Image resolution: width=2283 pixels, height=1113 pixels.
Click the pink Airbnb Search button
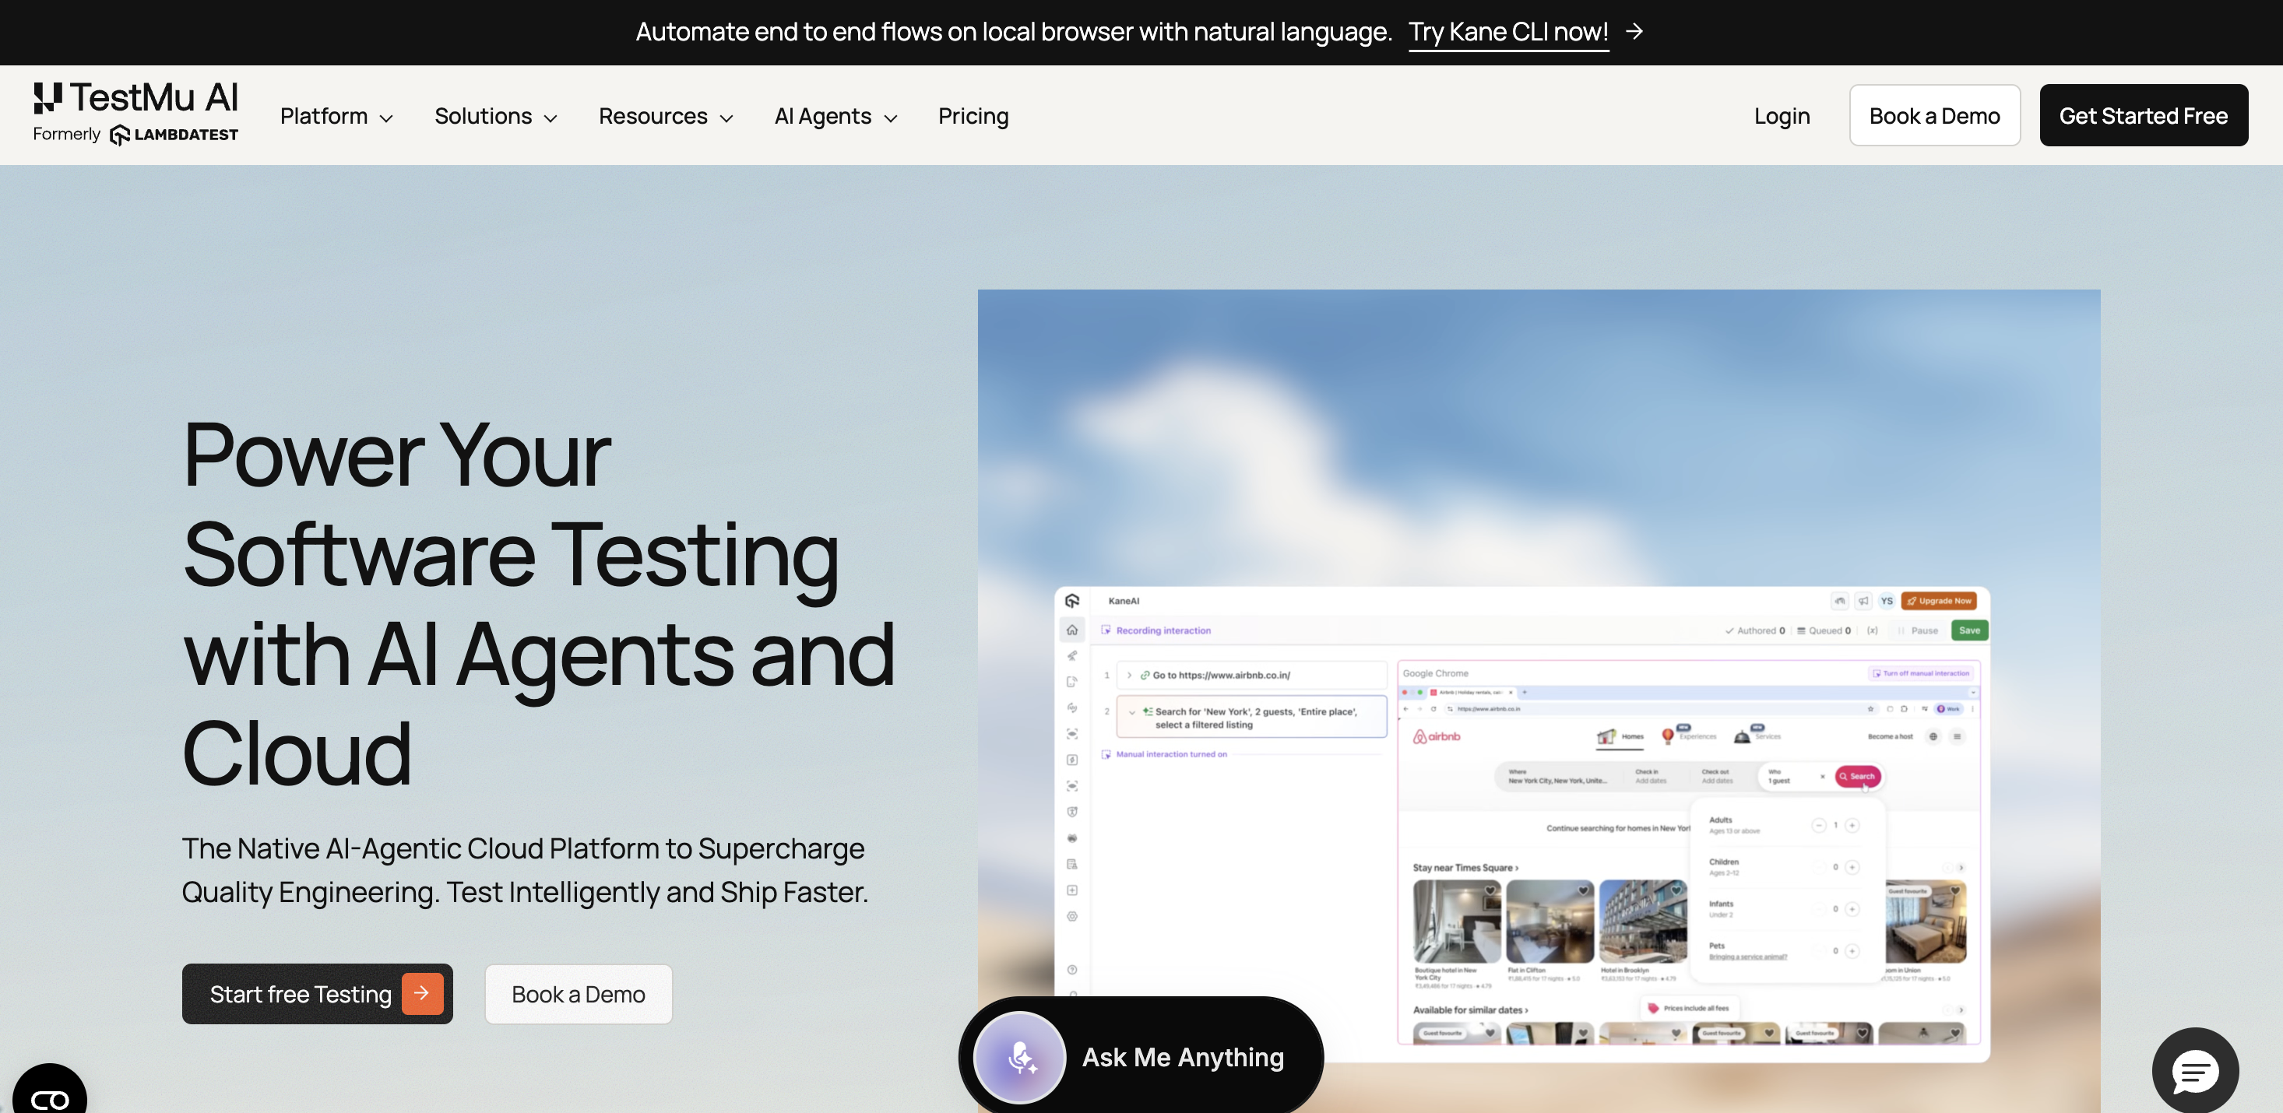(x=1857, y=776)
